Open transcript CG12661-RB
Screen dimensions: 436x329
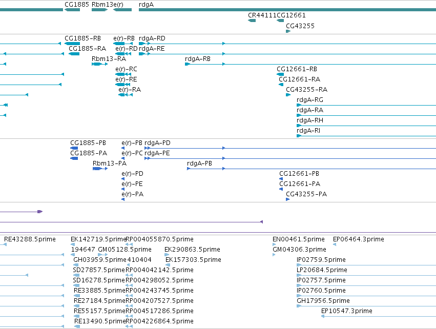(297, 69)
